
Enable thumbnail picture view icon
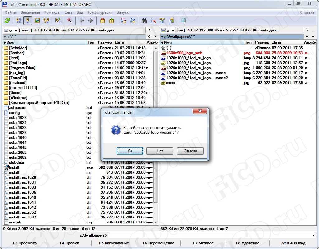(37, 21)
